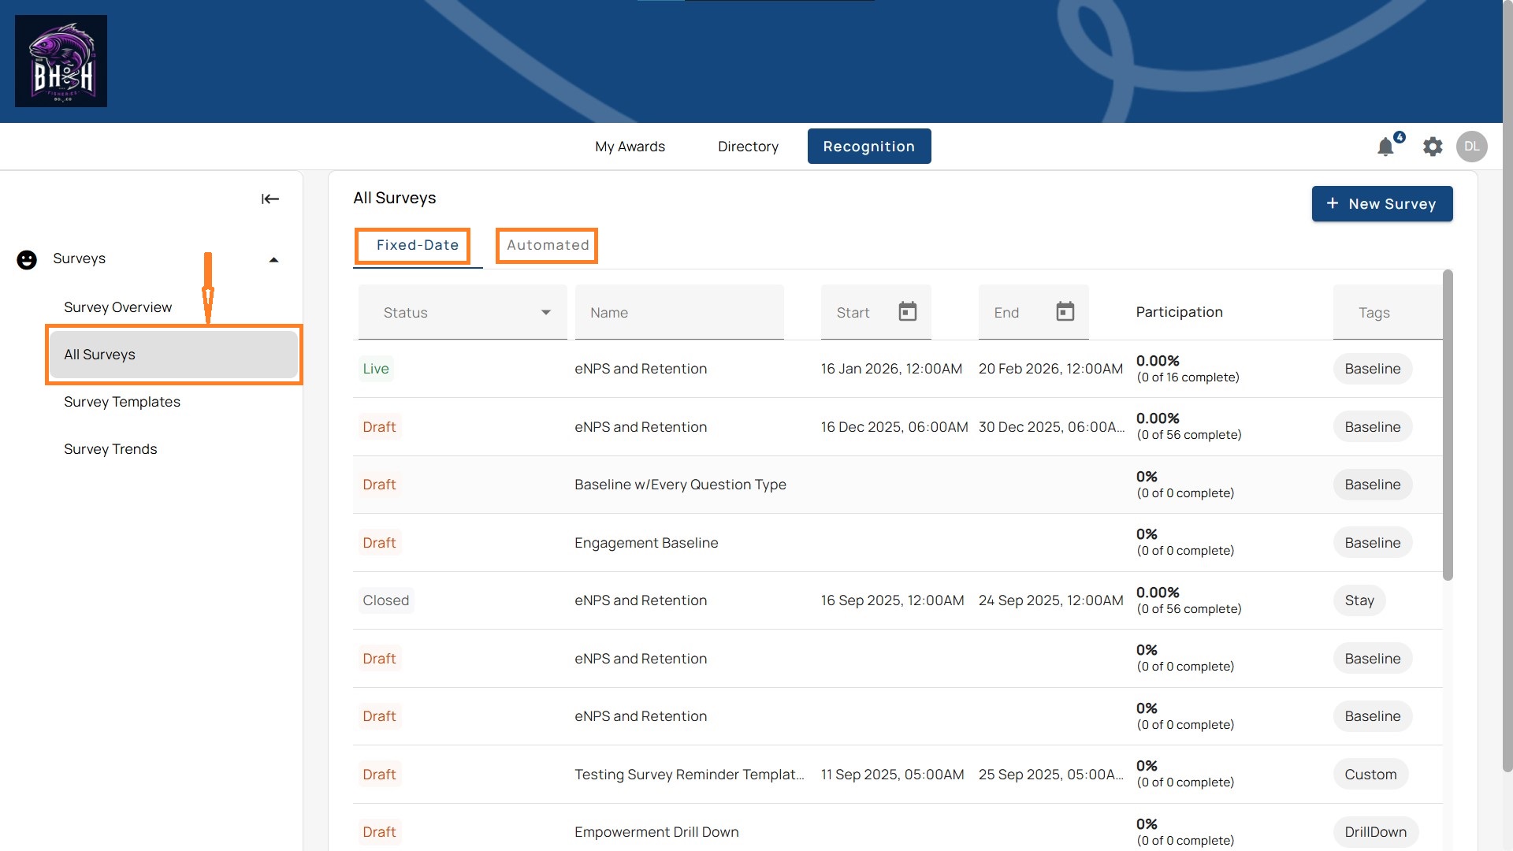Click the BH fish company logo

61,61
